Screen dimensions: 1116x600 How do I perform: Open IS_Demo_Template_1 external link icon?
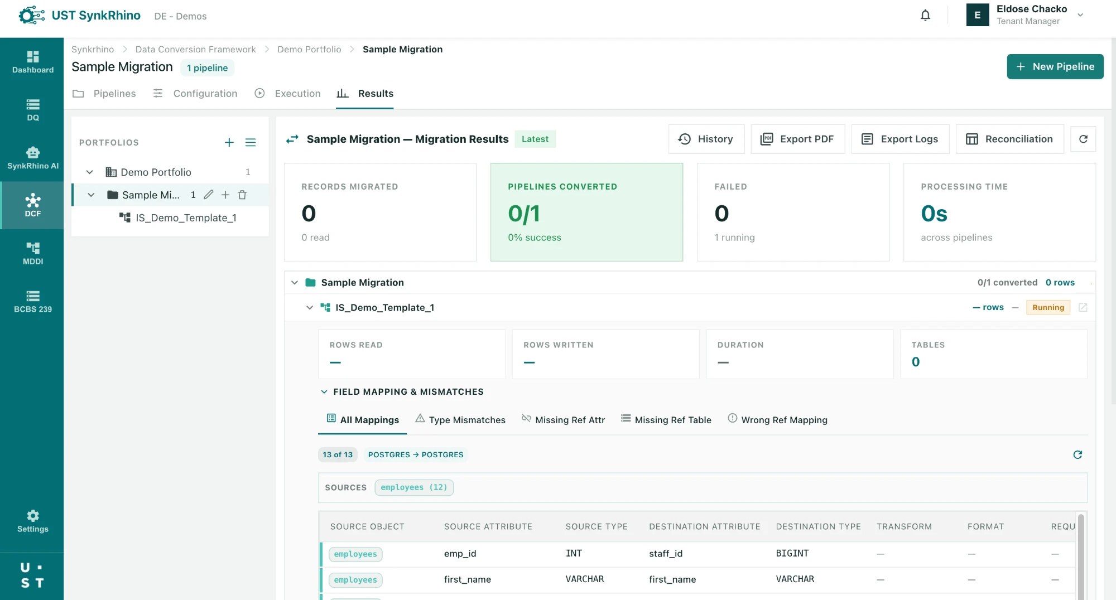tap(1083, 307)
